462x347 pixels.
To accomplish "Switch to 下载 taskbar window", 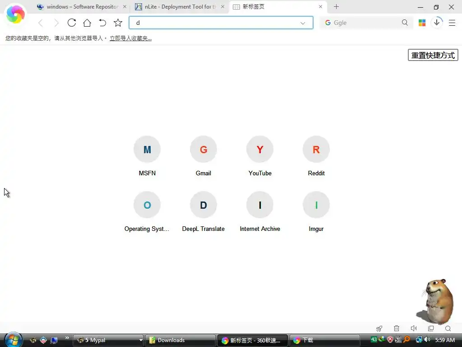I will pyautogui.click(x=324, y=340).
